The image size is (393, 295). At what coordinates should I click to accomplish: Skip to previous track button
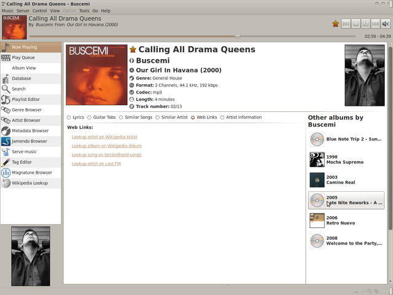pos(346,24)
